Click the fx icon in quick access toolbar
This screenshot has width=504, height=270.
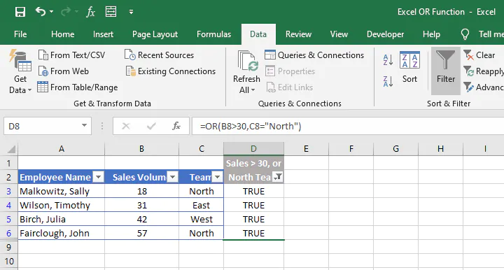pyautogui.click(x=90, y=12)
